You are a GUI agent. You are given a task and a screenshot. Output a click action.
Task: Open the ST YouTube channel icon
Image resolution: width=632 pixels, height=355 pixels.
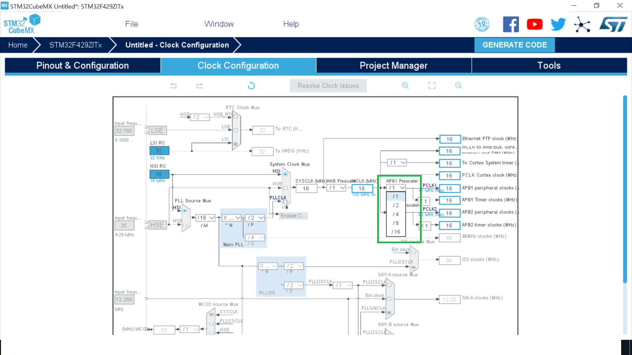535,24
